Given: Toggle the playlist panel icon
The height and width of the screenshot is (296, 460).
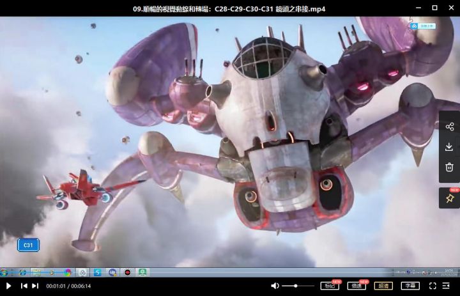Looking at the screenshot, I should pos(446,286).
